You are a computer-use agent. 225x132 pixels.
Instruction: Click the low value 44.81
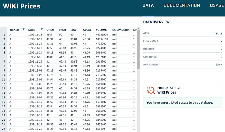click(74, 93)
